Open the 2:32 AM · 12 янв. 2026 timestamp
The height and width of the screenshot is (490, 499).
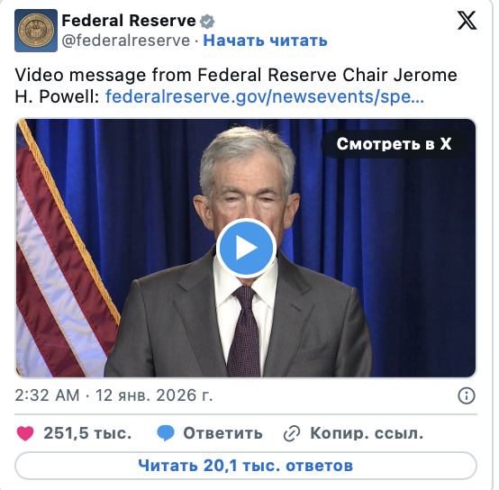click(113, 395)
